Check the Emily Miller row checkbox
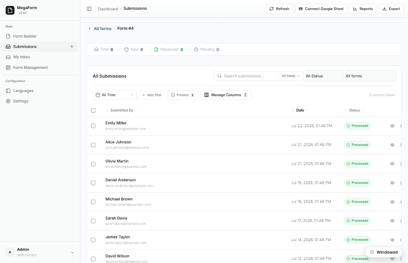 pos(93,126)
